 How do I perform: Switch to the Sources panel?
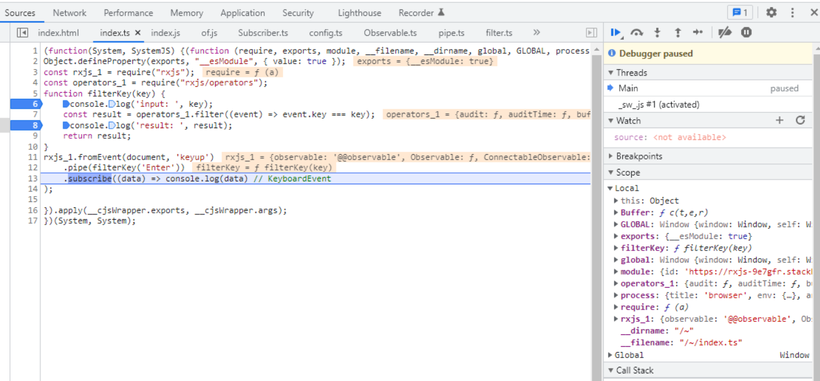pos(20,12)
